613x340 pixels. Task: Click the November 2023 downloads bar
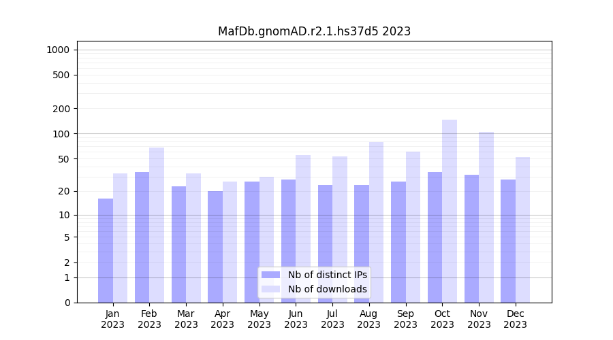coord(486,217)
